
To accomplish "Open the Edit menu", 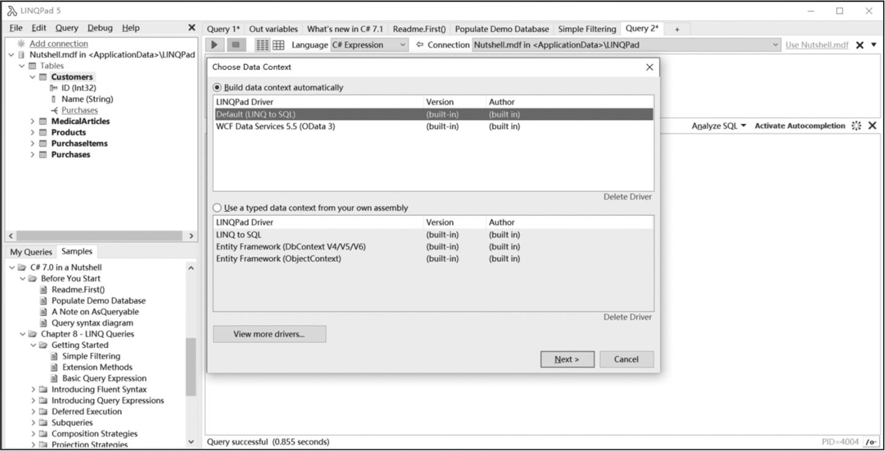I will (39, 28).
